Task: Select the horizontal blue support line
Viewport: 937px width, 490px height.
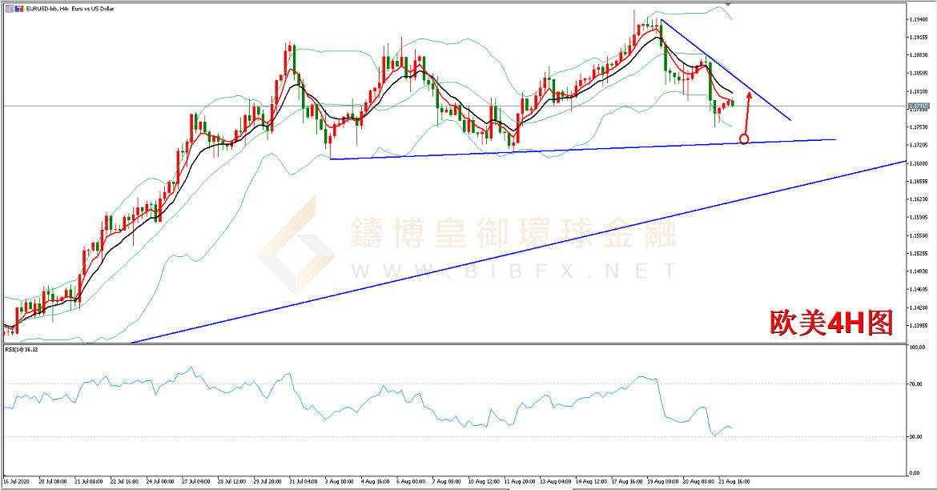Action: tap(561, 149)
